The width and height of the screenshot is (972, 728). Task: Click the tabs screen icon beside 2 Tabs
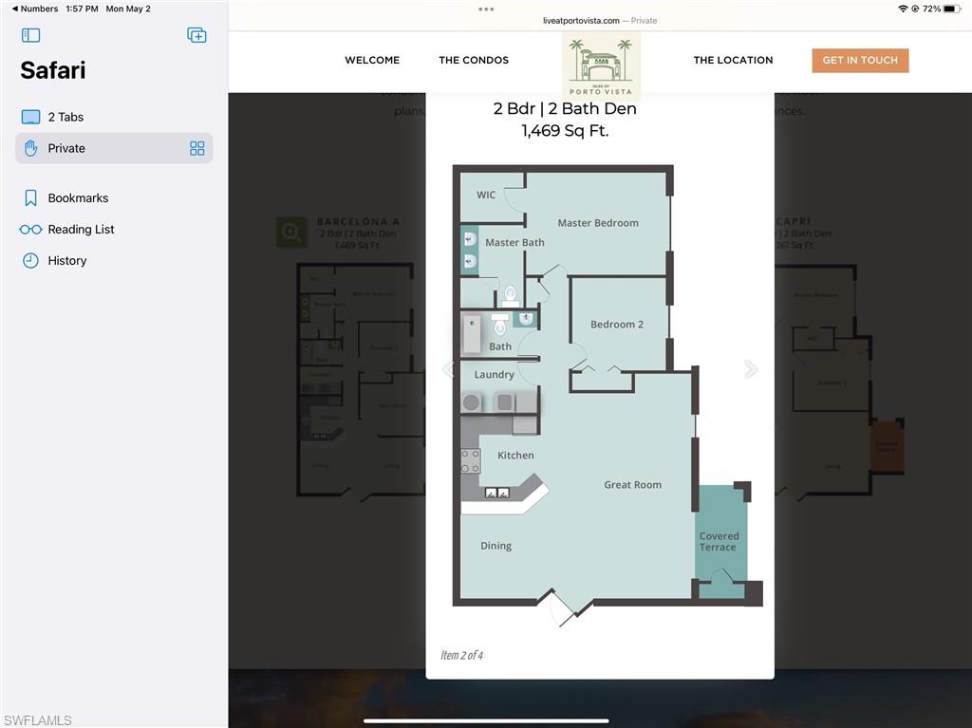pos(30,117)
